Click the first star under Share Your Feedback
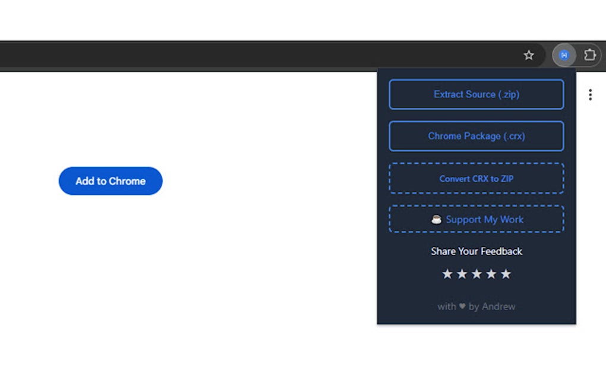Image resolution: width=606 pixels, height=379 pixels. pyautogui.click(x=447, y=274)
